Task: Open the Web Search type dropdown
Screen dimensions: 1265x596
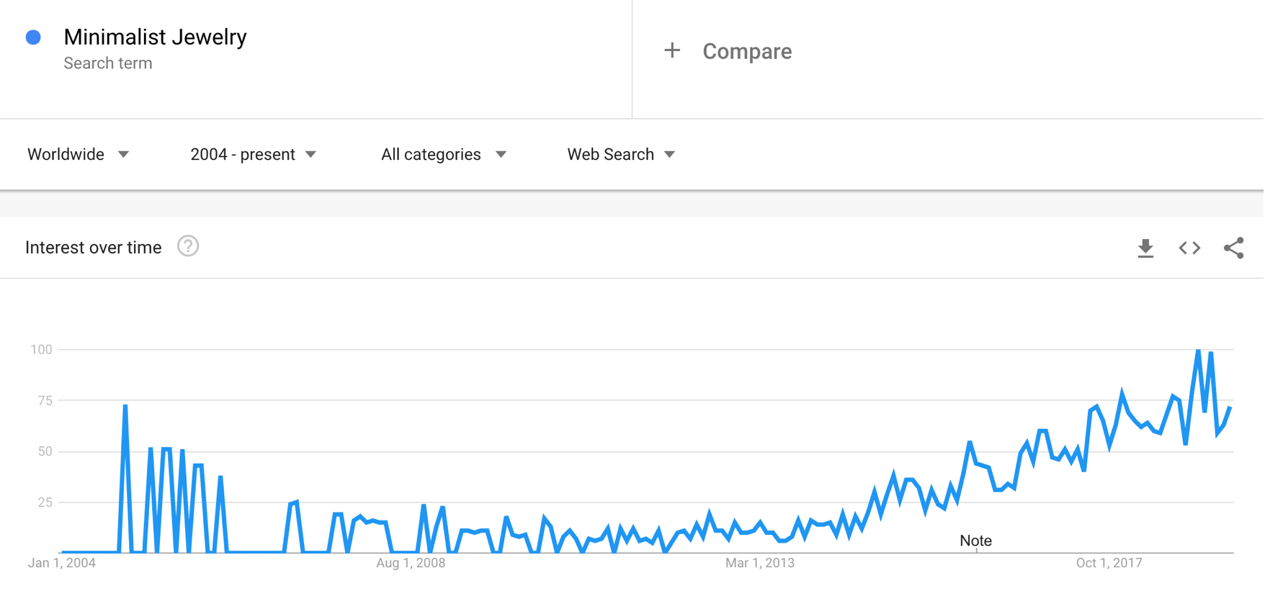Action: [621, 155]
